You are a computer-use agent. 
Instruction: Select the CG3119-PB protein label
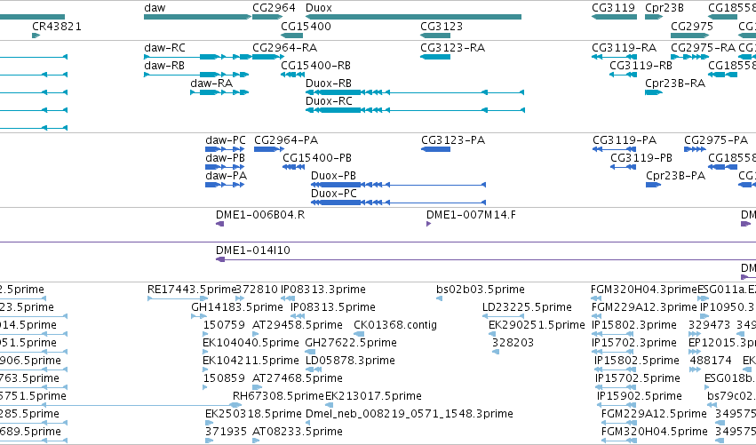pos(641,158)
